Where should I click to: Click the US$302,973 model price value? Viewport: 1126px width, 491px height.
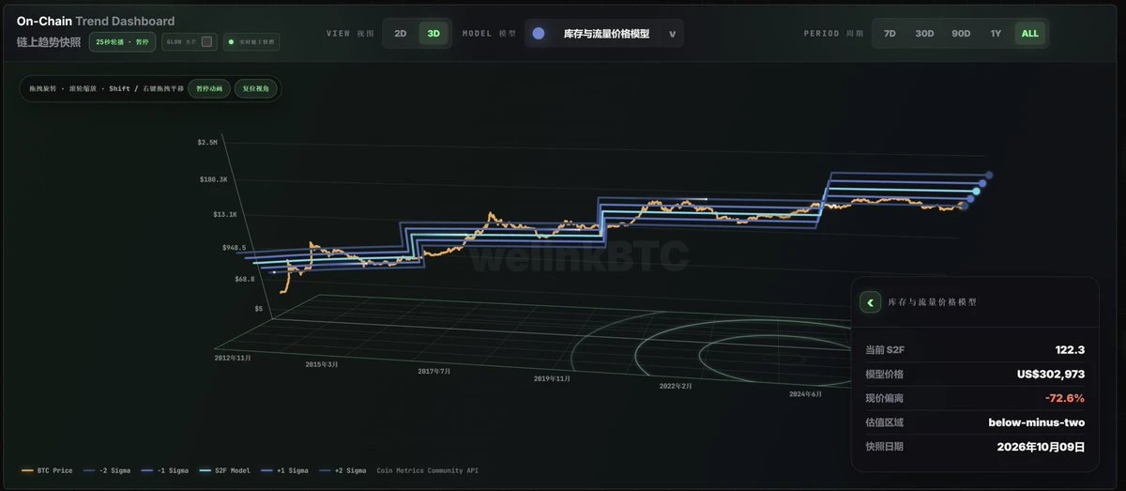(1051, 375)
